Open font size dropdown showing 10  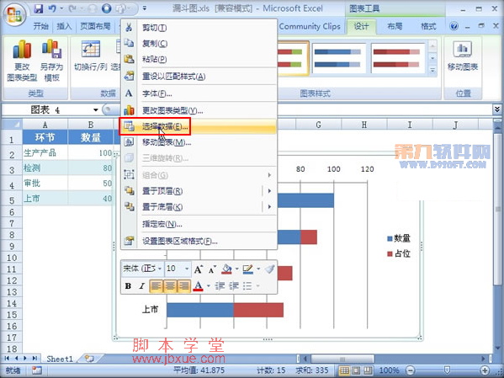tap(187, 269)
